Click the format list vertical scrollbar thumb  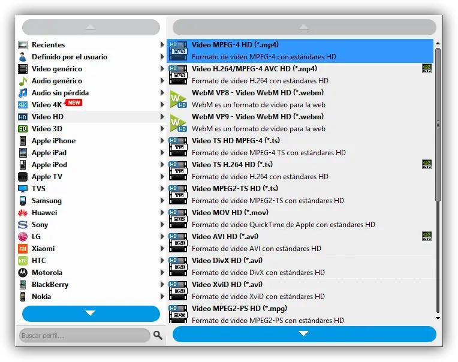pos(438,125)
